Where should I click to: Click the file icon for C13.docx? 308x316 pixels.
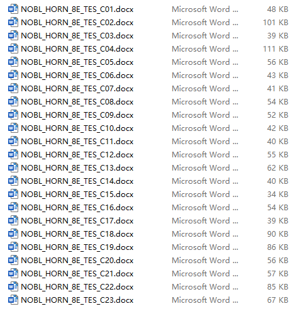[x=13, y=168]
